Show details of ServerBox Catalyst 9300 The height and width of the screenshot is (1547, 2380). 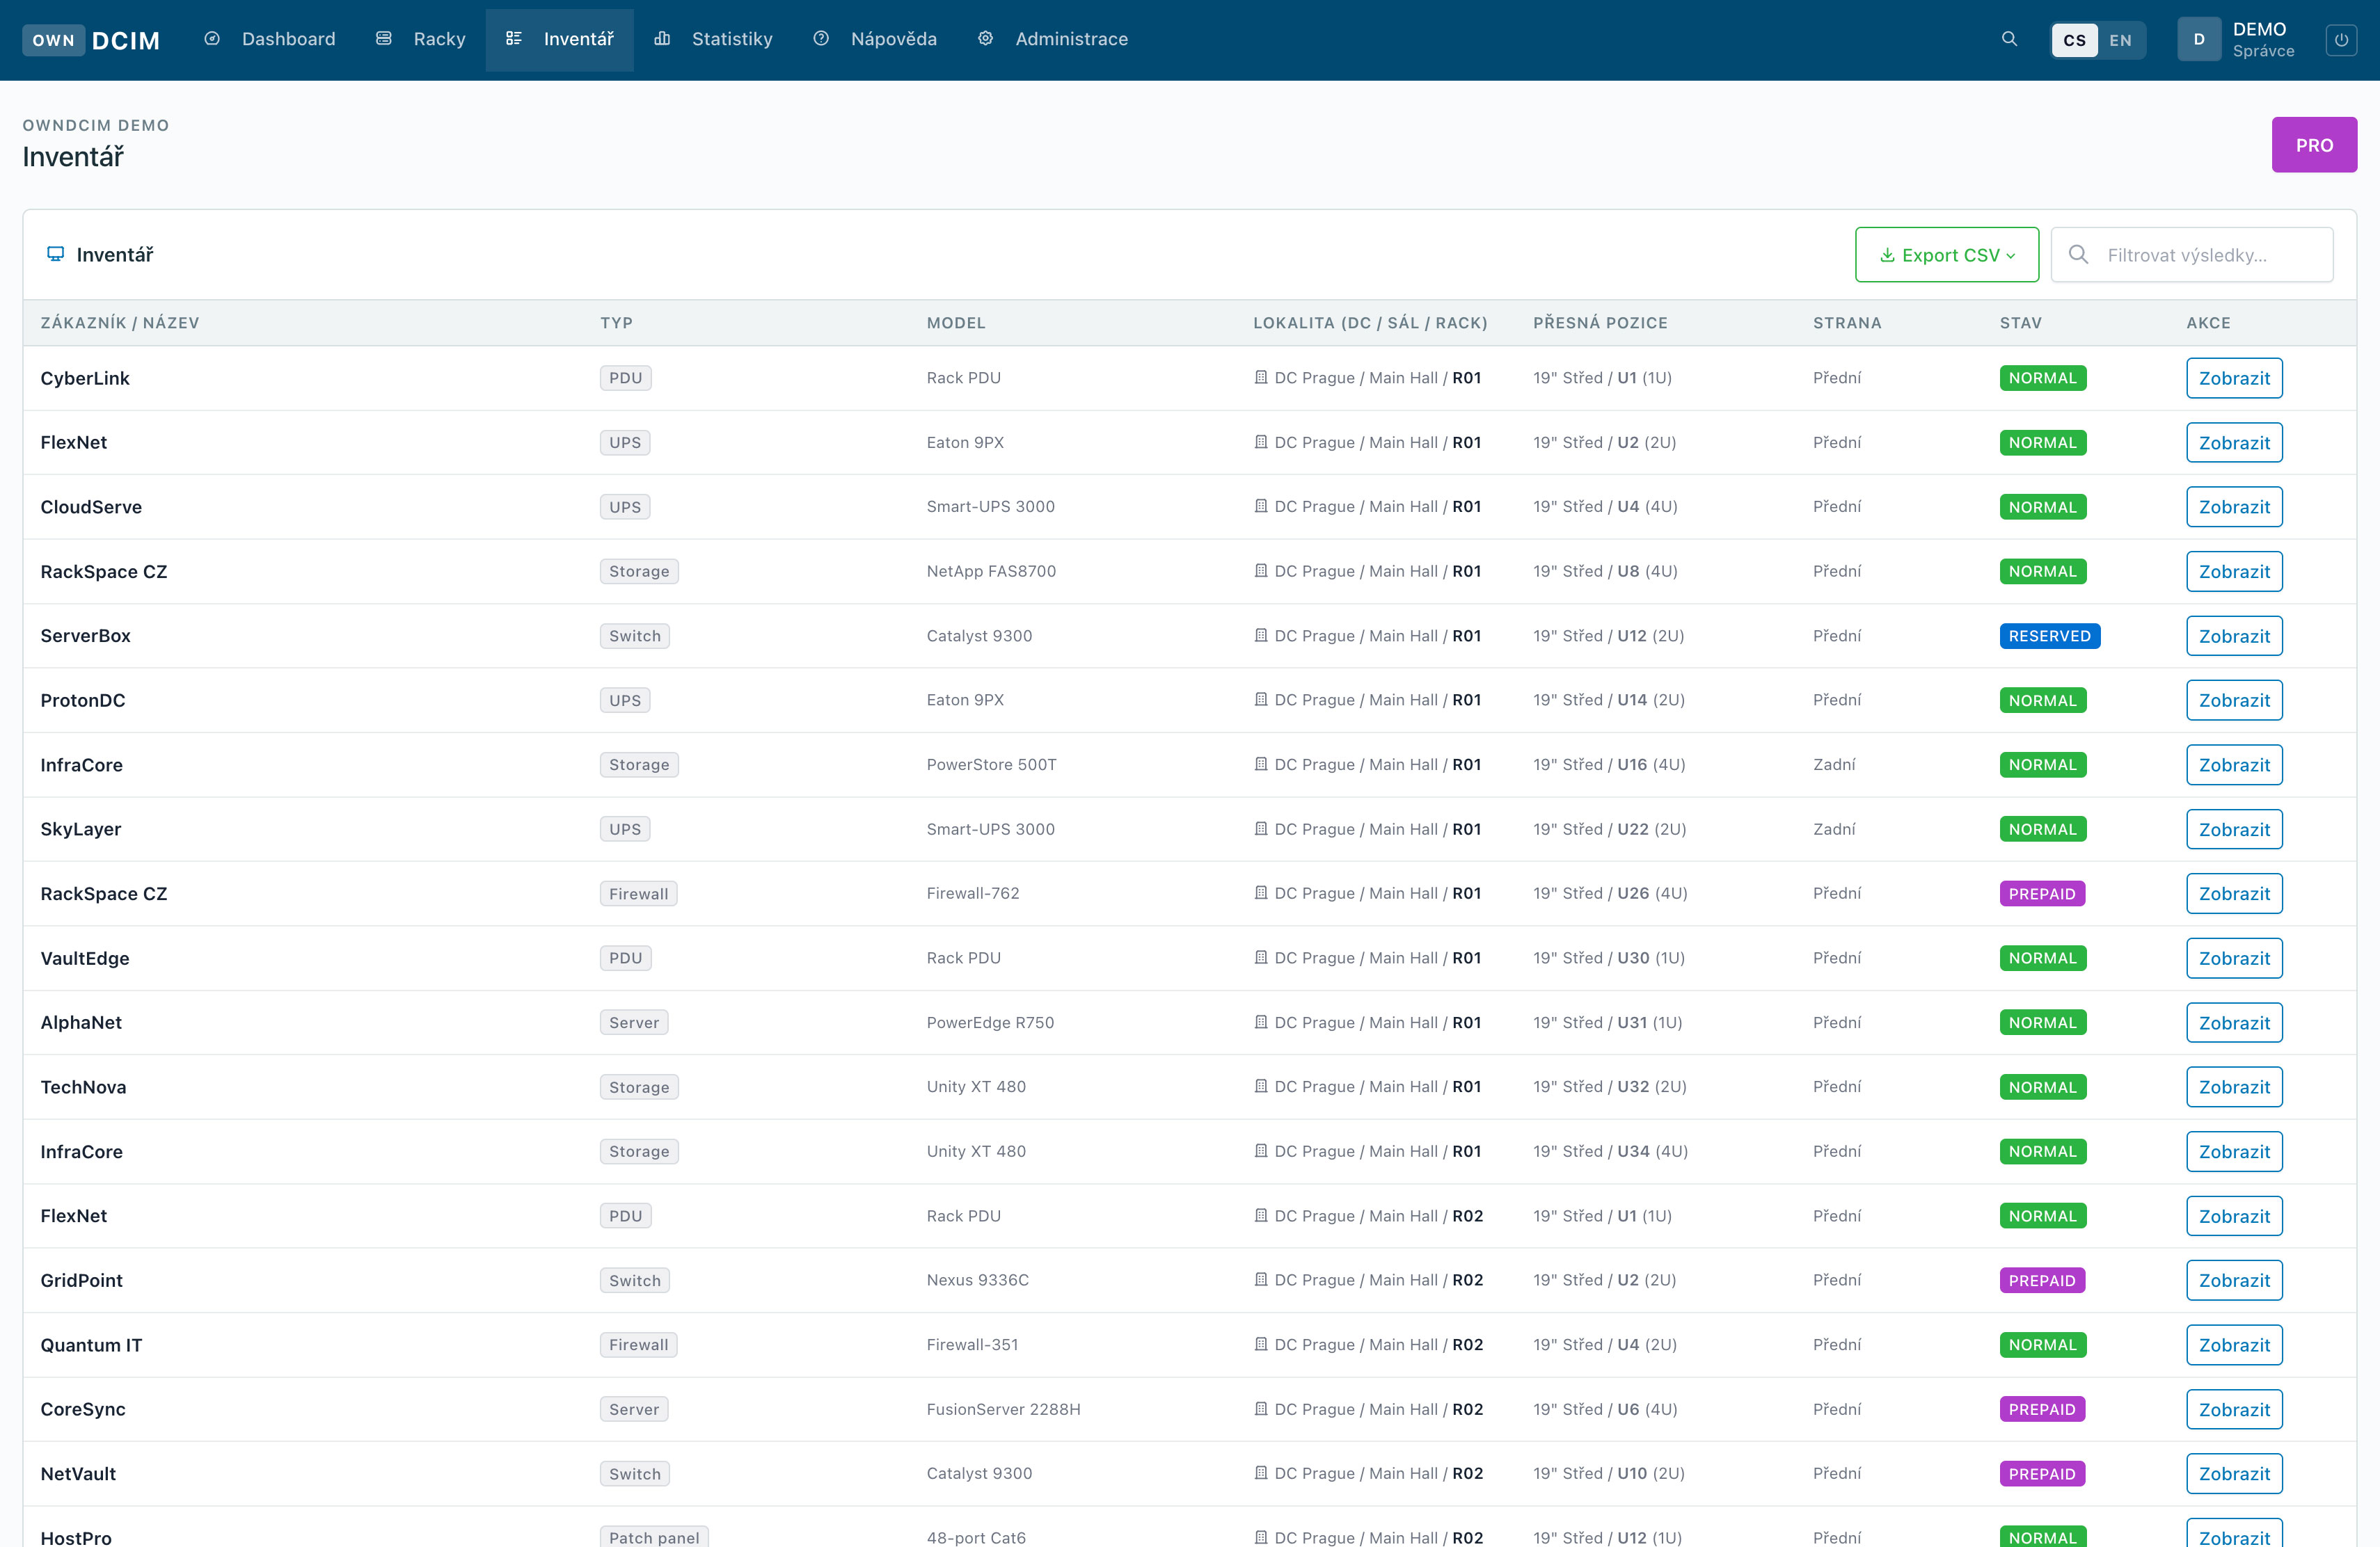coord(2234,636)
